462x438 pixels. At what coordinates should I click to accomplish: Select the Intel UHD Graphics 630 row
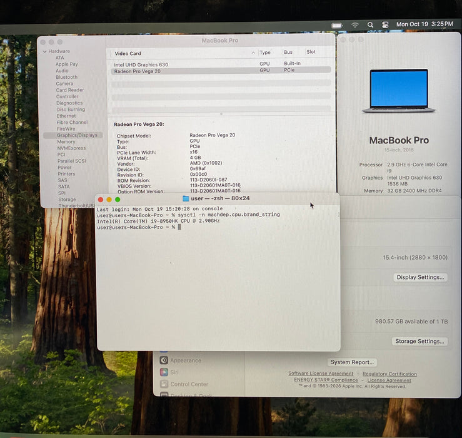(221, 64)
